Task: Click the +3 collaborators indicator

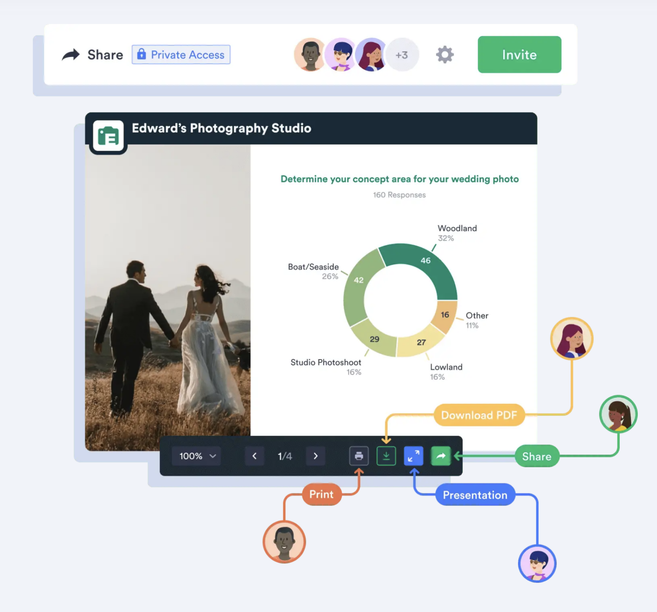Action: pyautogui.click(x=402, y=54)
